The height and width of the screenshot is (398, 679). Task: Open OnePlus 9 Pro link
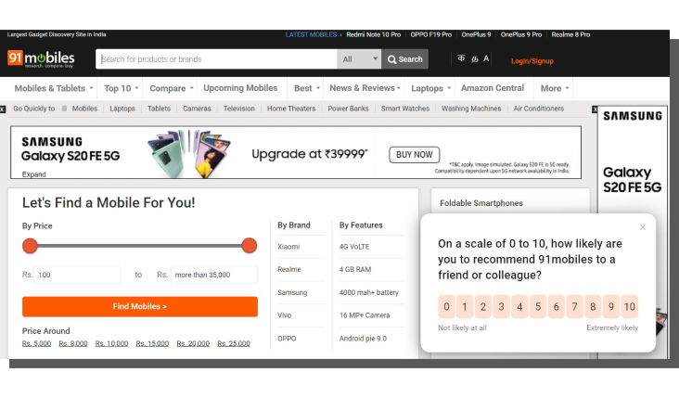coord(521,34)
